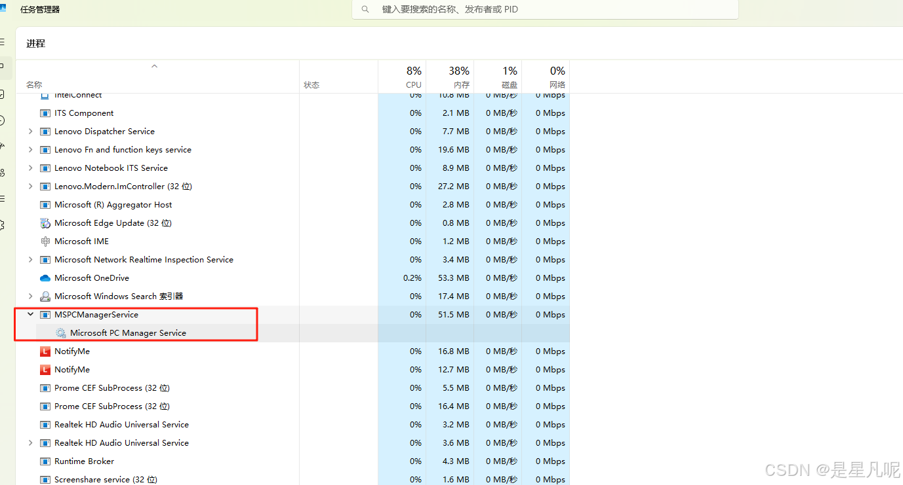Expand the Lenovo.Modern.ImController group
This screenshot has height=485, width=903.
coord(30,187)
